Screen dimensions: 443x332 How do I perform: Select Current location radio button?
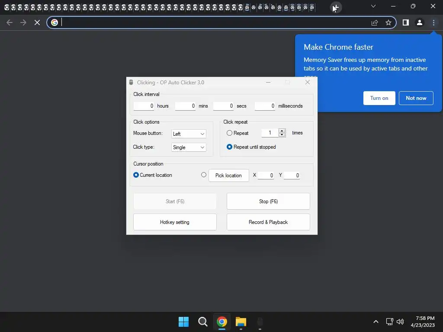(x=136, y=175)
